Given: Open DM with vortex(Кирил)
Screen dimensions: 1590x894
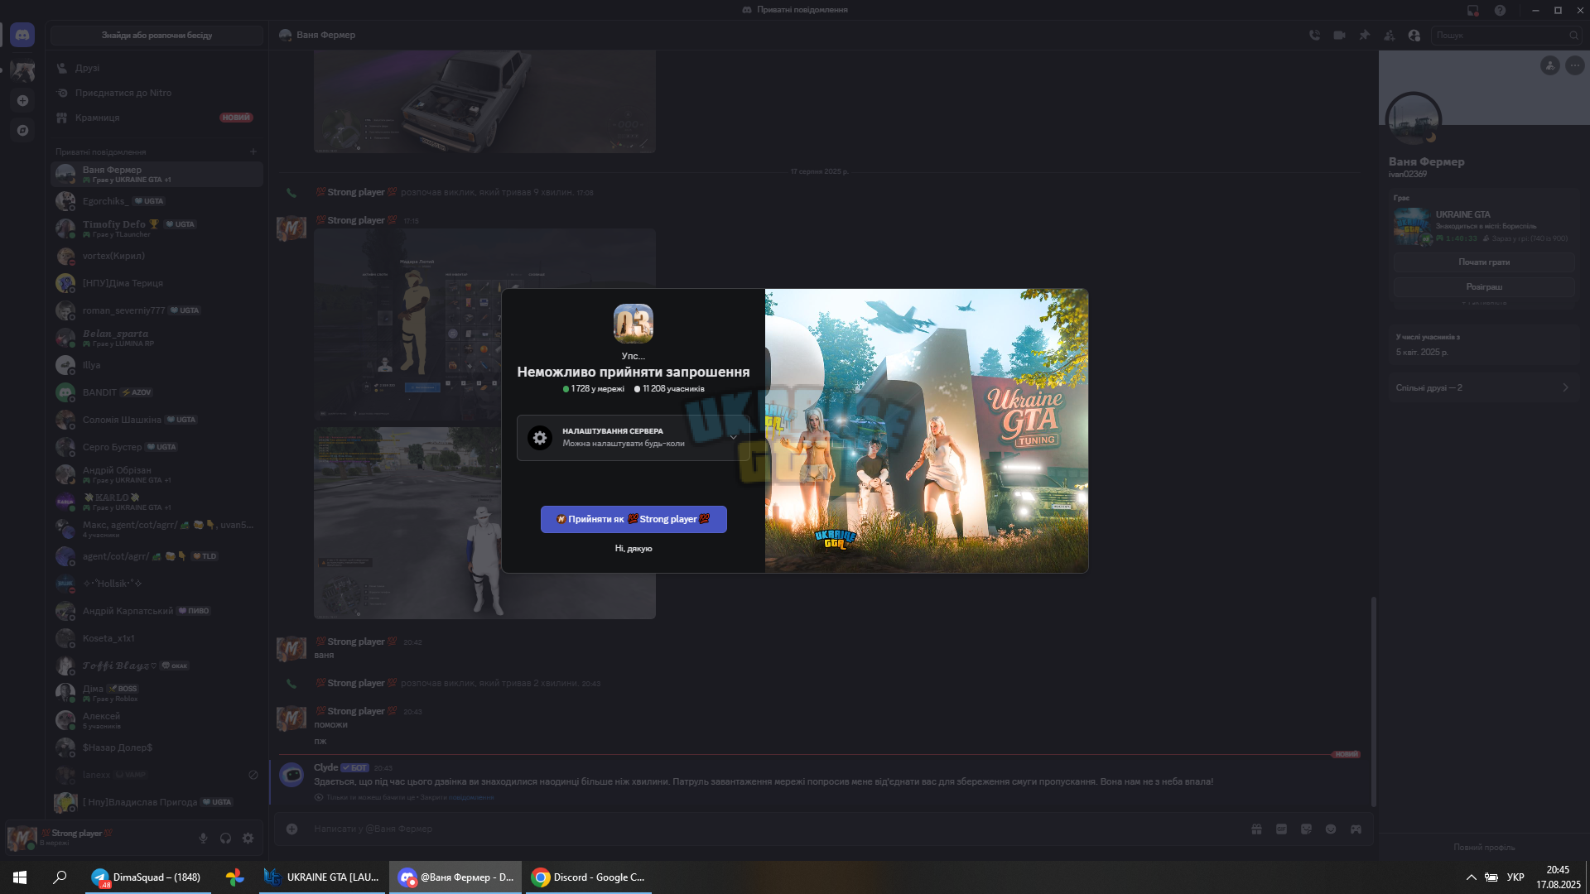Looking at the screenshot, I should tap(157, 256).
